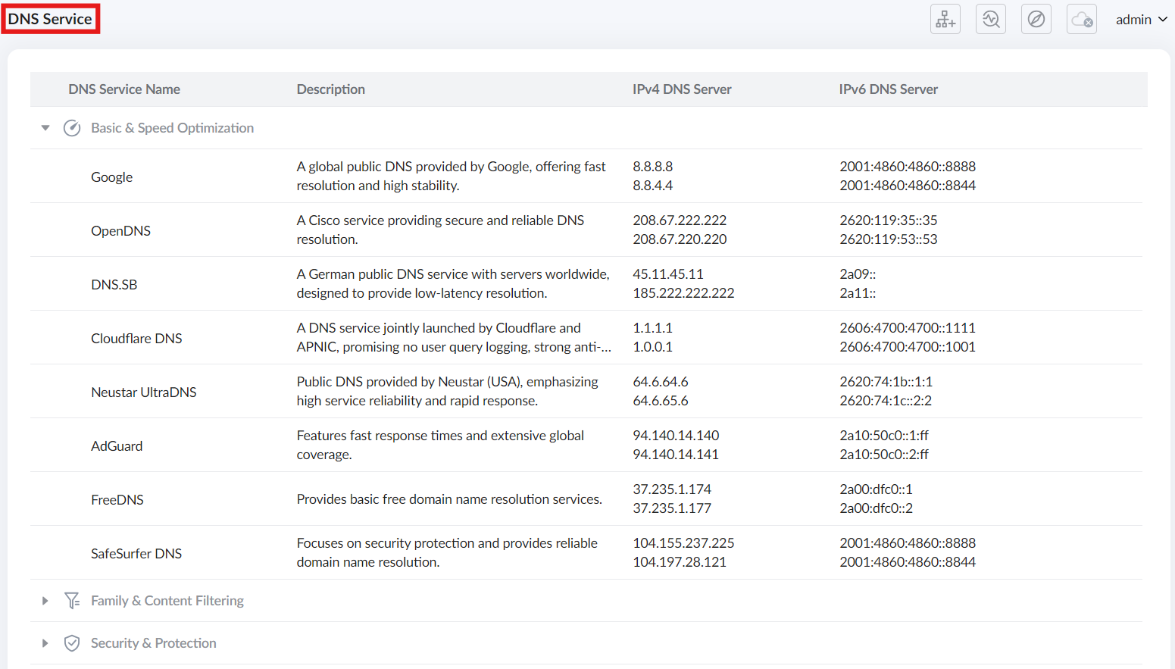Open the admin user dropdown
Screen dimensions: 1175x669
pos(1141,20)
